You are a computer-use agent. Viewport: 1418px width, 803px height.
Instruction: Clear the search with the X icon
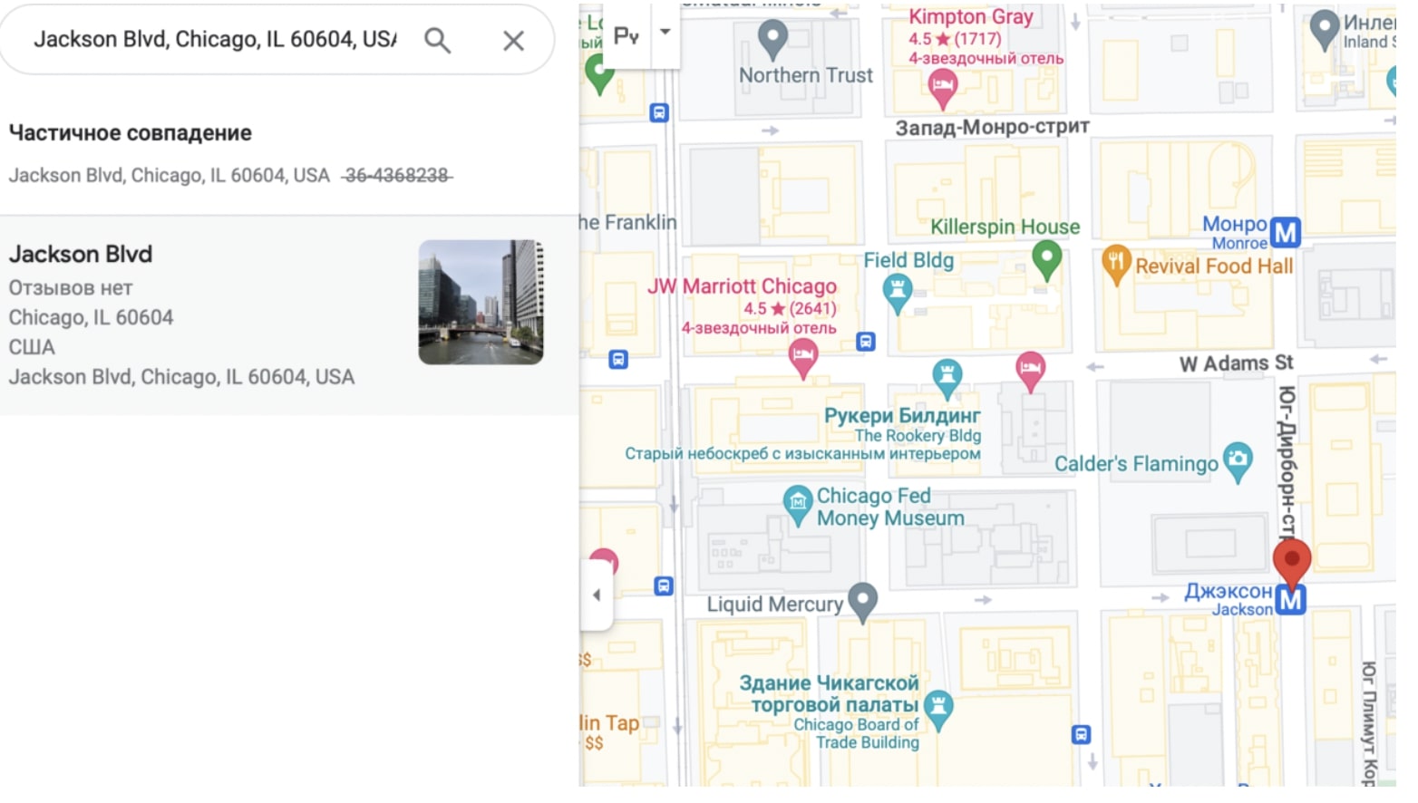coord(513,40)
